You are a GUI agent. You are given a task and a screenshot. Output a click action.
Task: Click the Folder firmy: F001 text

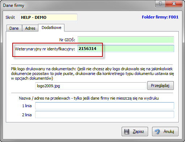(160, 17)
